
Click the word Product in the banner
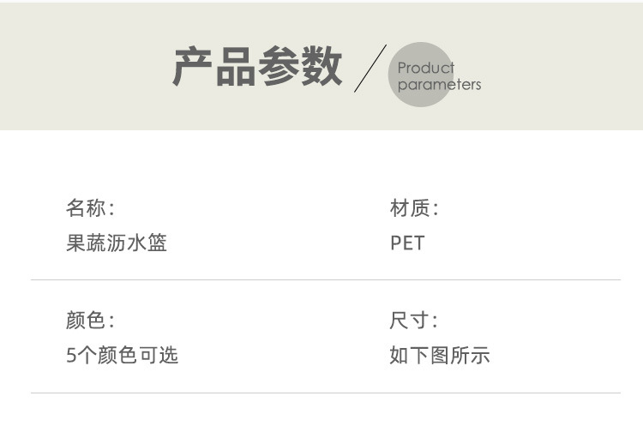click(x=426, y=68)
